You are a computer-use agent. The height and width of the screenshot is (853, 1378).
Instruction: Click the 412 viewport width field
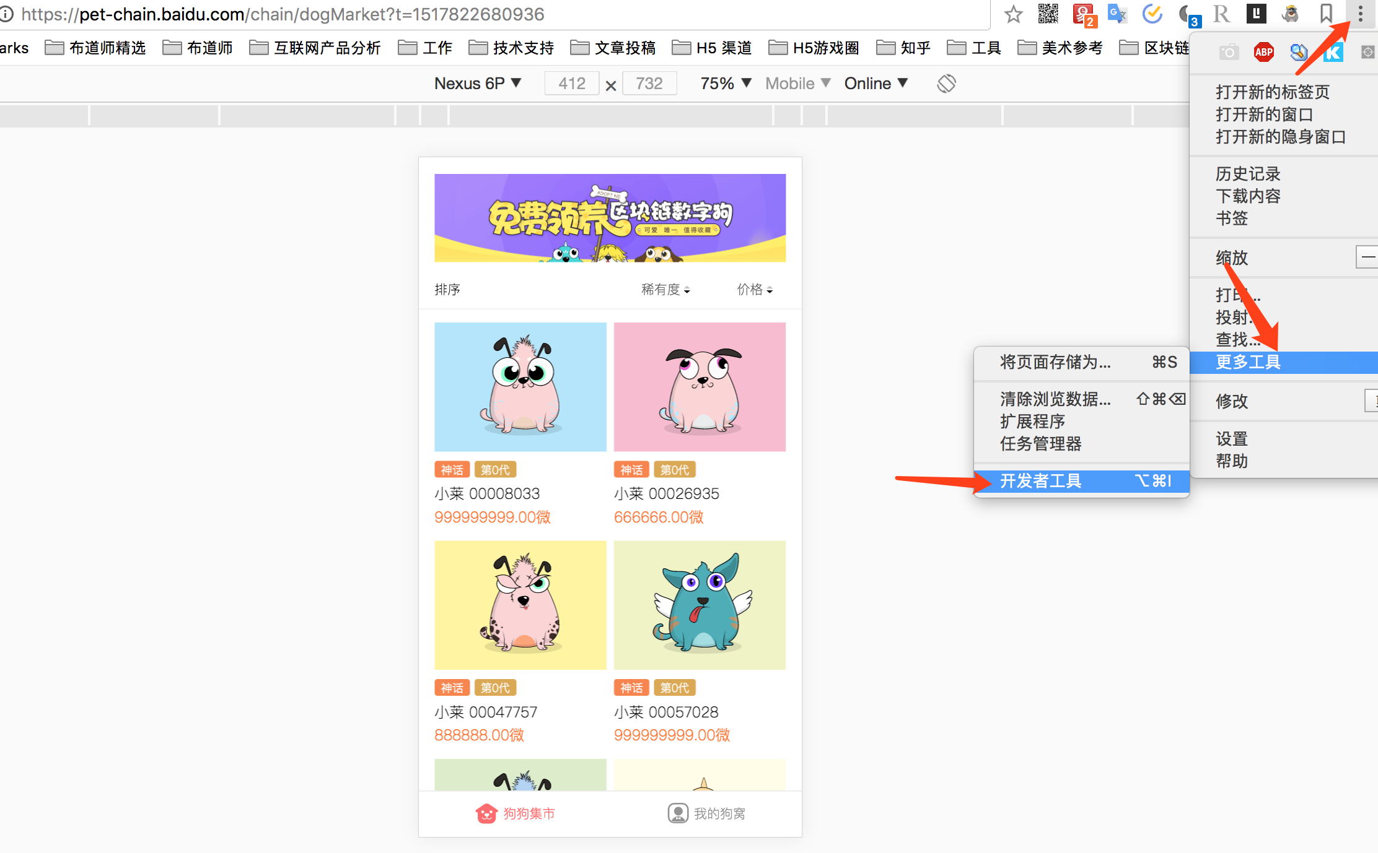click(x=571, y=84)
